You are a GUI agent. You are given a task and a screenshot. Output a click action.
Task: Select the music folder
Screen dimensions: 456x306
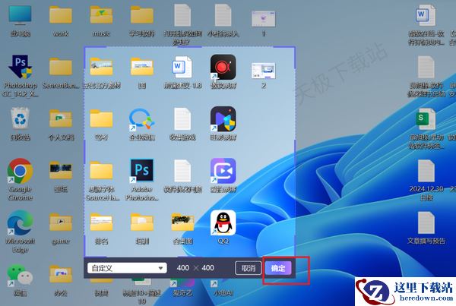point(101,15)
